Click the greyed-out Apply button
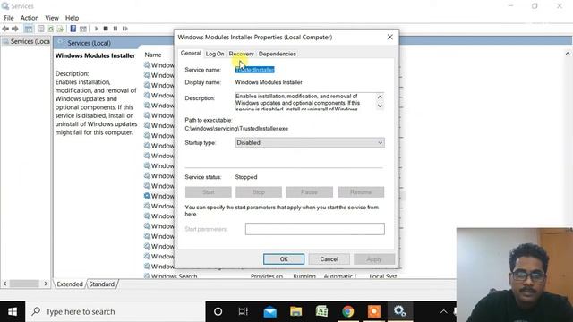The height and width of the screenshot is (322, 573). click(x=374, y=259)
